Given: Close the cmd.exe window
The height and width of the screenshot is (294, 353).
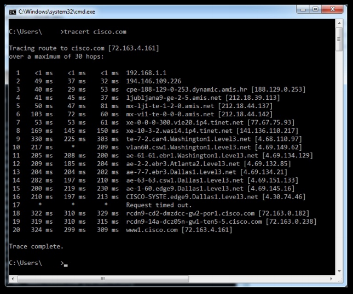Looking at the screenshot, I should tap(333, 9).
